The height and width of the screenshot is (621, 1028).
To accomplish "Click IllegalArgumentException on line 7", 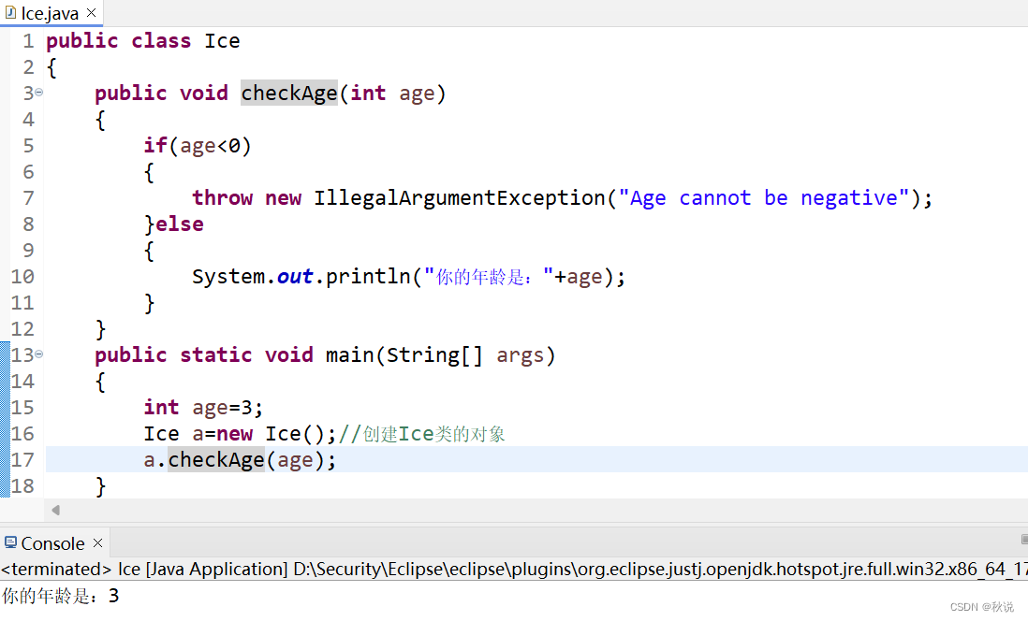I will click(460, 198).
